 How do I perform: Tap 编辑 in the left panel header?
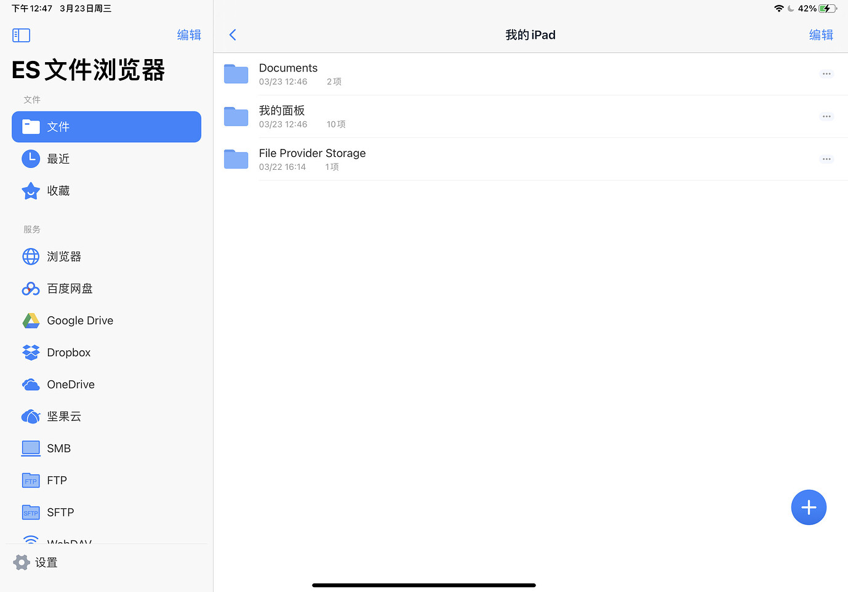tap(189, 35)
